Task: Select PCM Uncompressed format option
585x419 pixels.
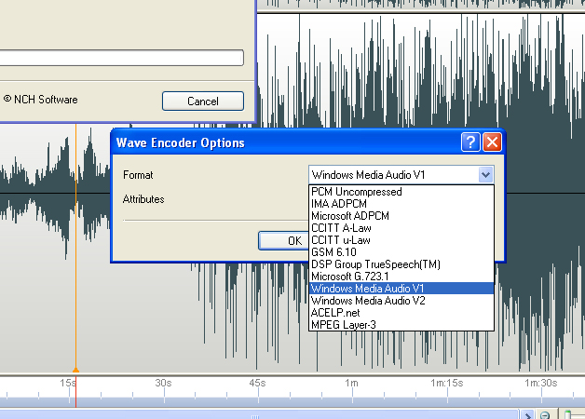Action: point(401,192)
